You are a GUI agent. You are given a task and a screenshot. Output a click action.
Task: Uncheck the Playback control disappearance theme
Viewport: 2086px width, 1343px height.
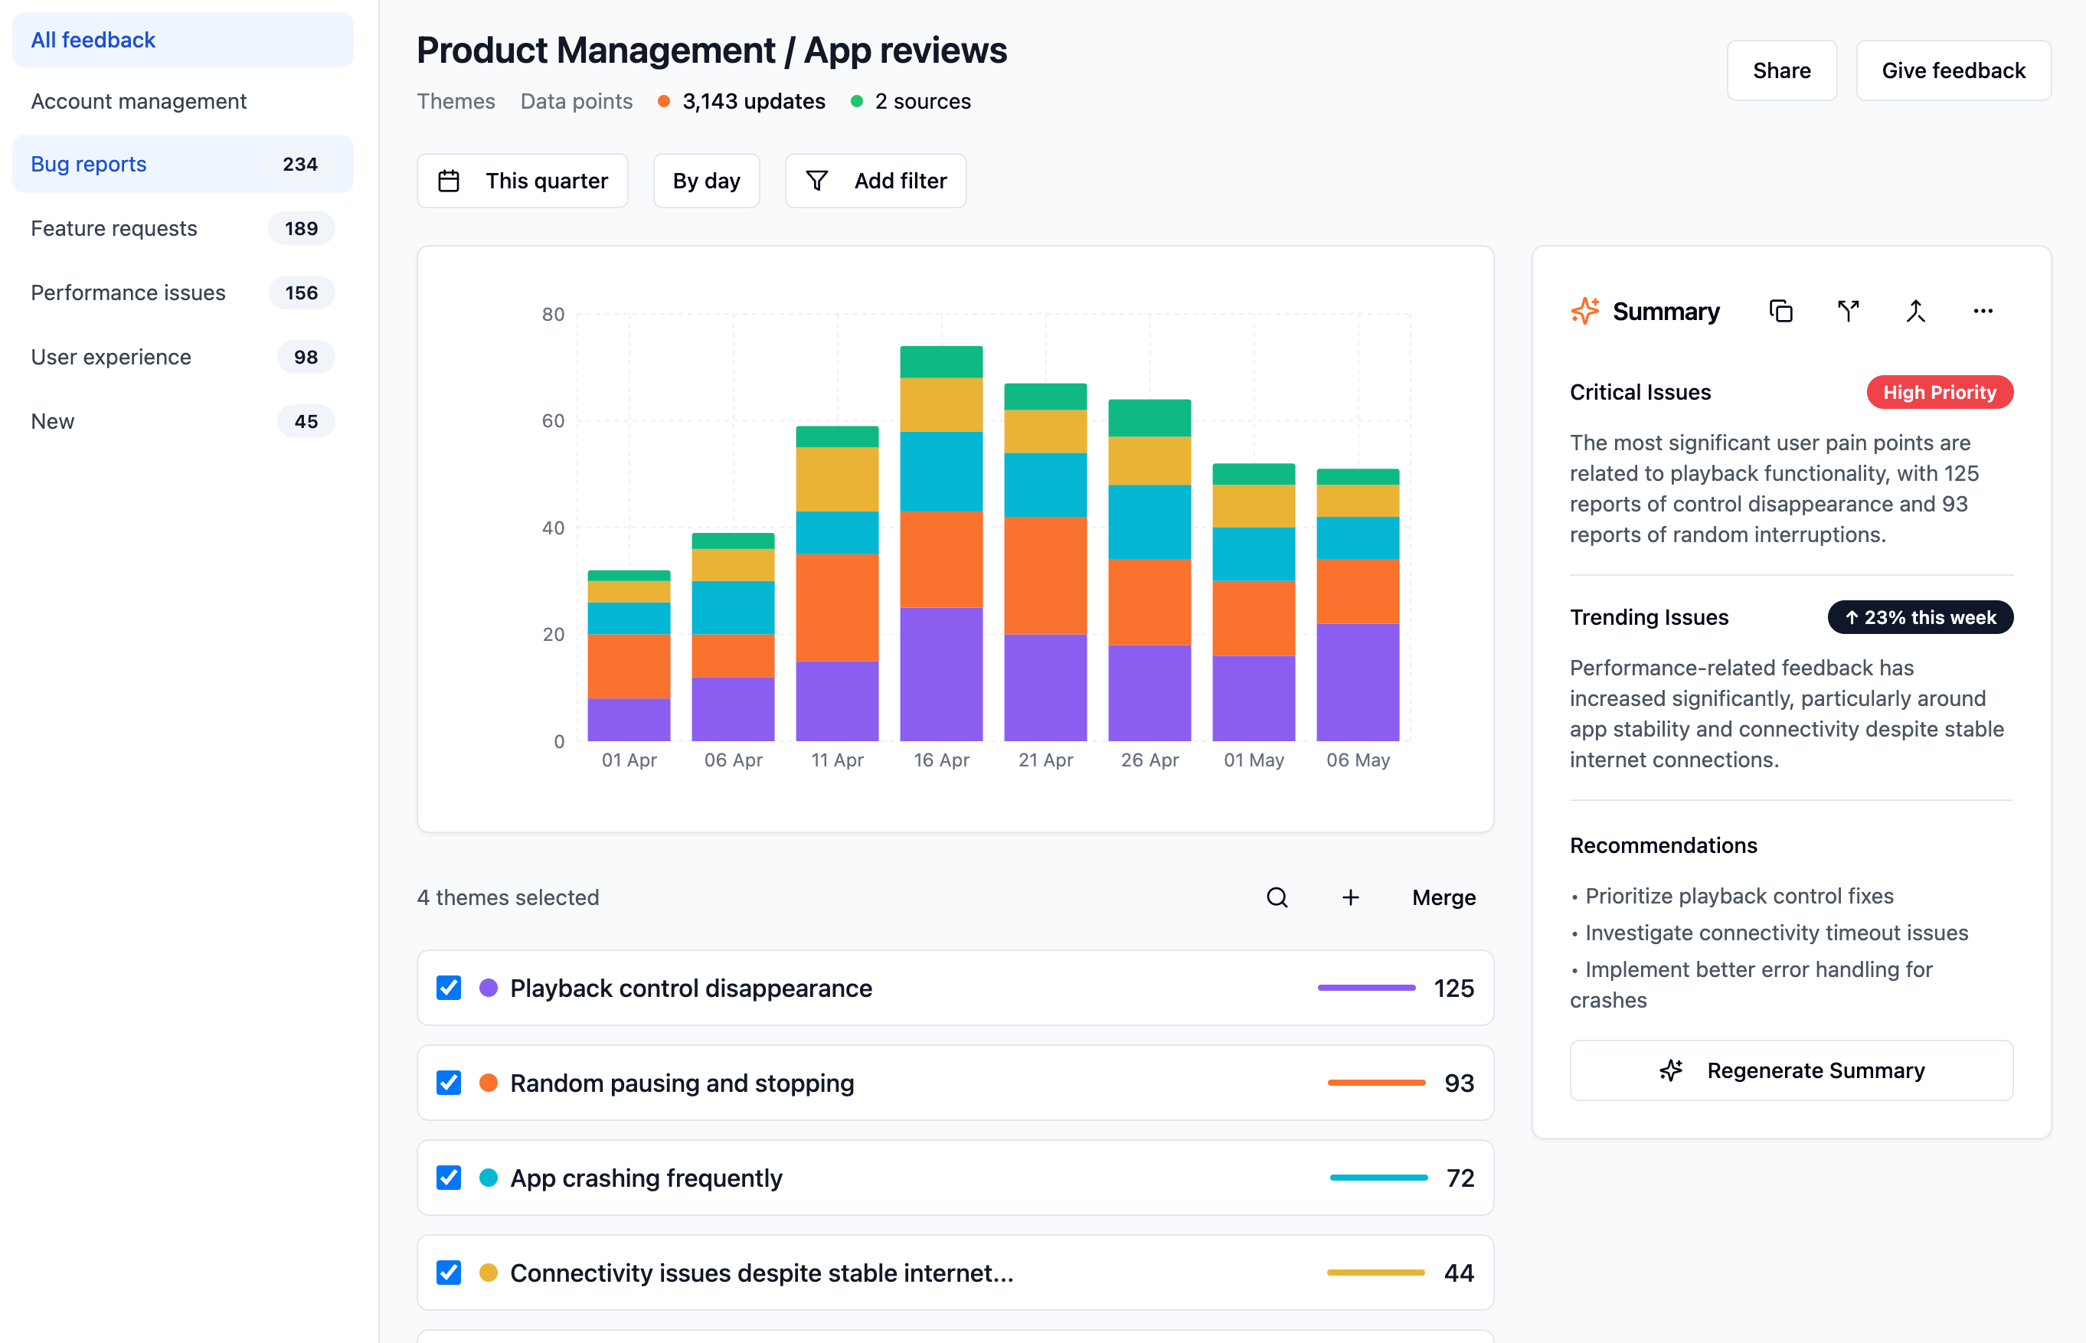tap(448, 988)
